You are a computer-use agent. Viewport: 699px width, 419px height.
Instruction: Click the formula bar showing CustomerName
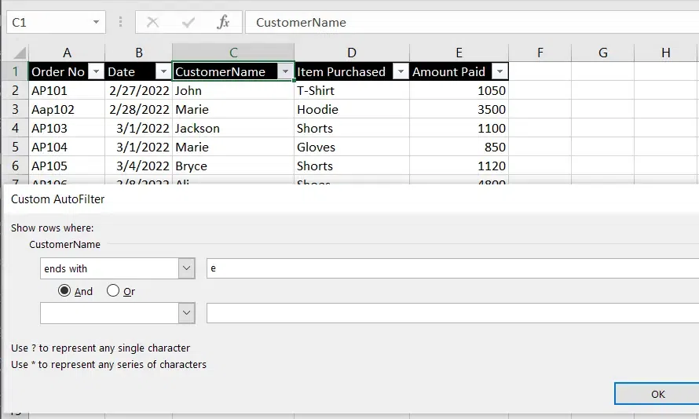(472, 22)
